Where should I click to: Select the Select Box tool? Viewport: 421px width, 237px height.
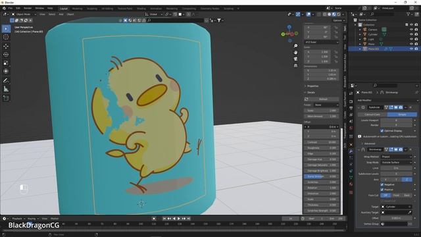[6, 29]
